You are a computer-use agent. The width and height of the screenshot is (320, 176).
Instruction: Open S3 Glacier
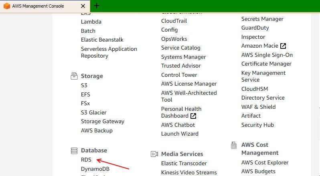coord(94,112)
